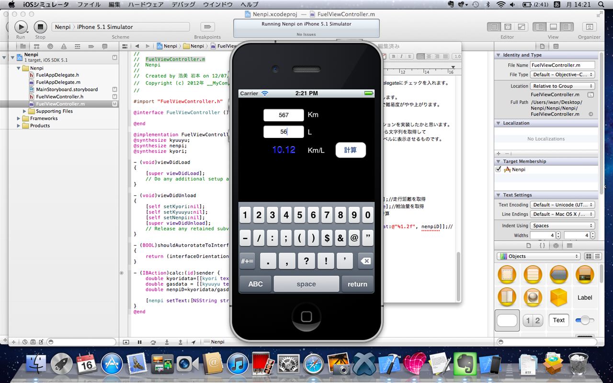Tap the Km text field showing 567
Screen dimensions: 613x383
[284, 115]
